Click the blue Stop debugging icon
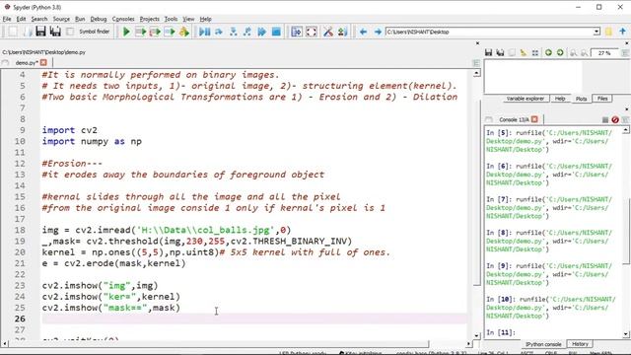 click(x=276, y=32)
